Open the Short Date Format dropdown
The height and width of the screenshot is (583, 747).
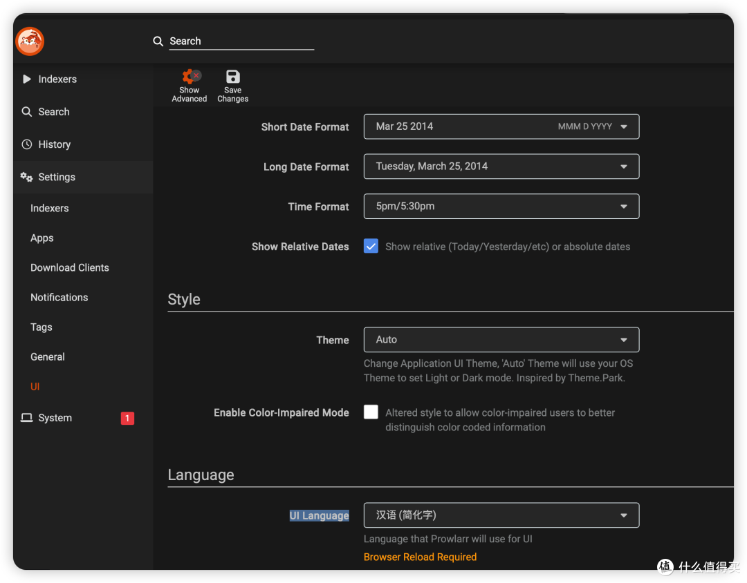coord(501,126)
